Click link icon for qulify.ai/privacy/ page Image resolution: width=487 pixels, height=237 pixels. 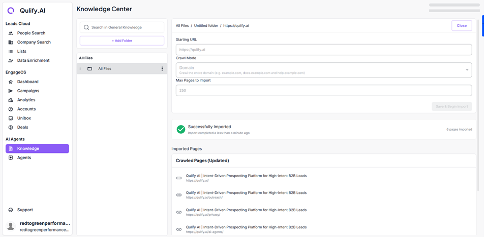[179, 212]
